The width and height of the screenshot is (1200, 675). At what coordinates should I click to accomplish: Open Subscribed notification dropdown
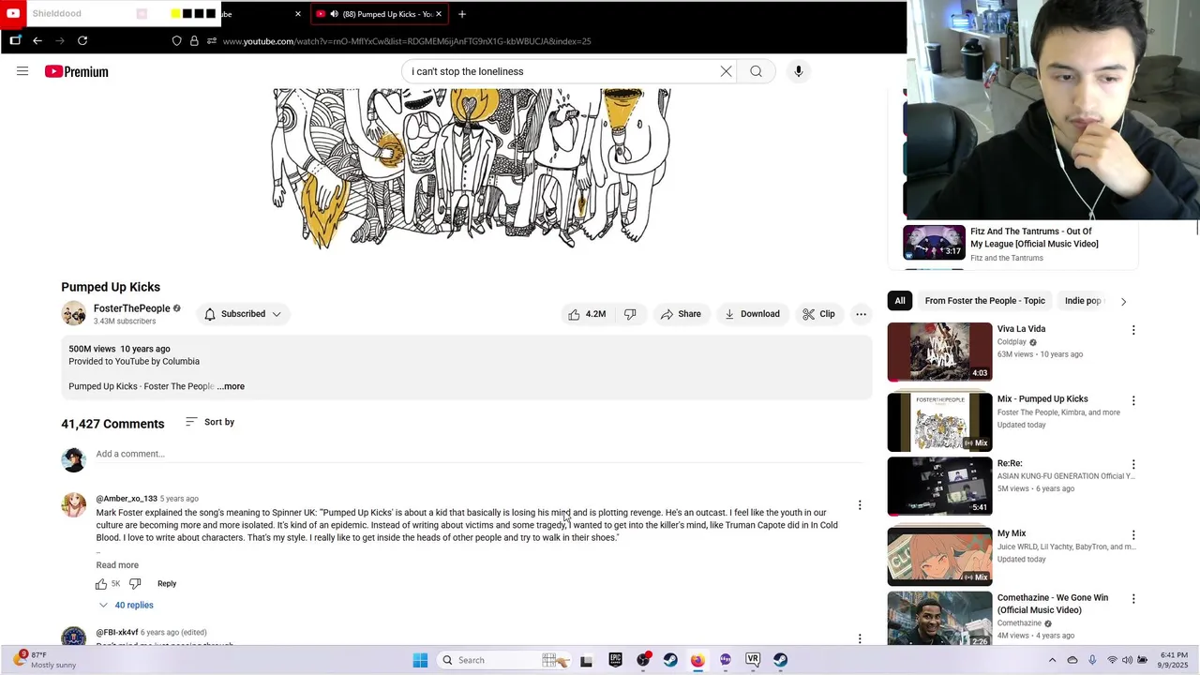tap(243, 314)
